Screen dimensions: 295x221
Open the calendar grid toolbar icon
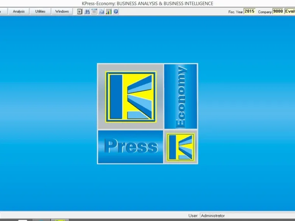[94, 12]
